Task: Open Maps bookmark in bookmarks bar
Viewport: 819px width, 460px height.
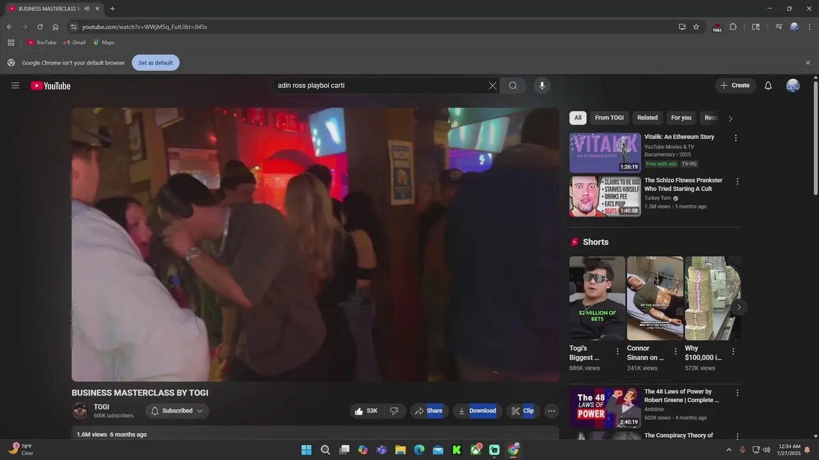Action: point(104,43)
